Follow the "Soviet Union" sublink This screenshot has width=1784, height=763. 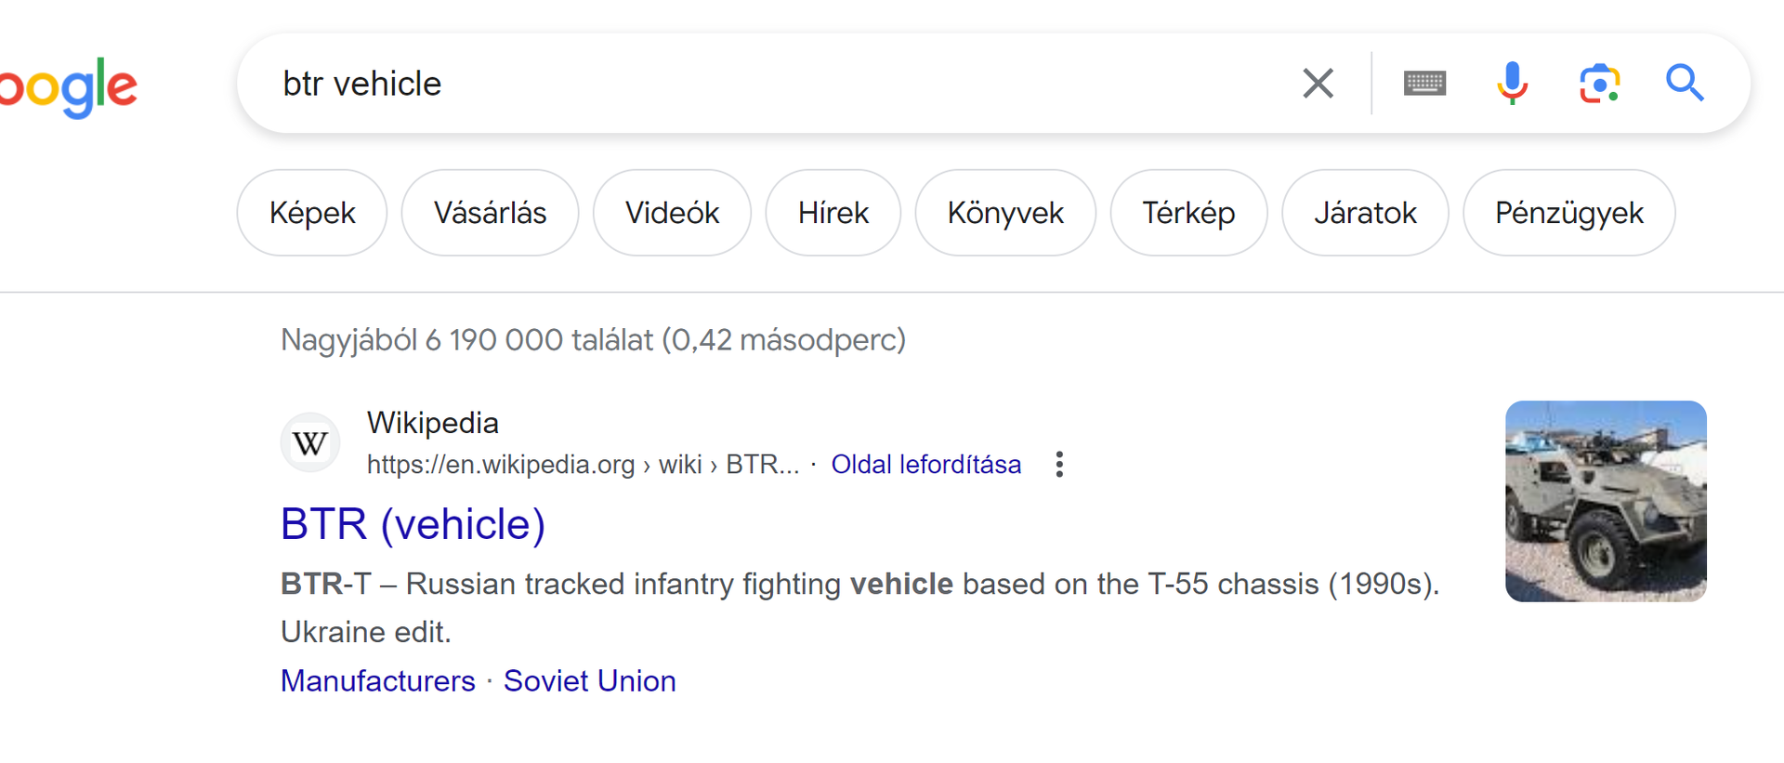click(x=589, y=681)
